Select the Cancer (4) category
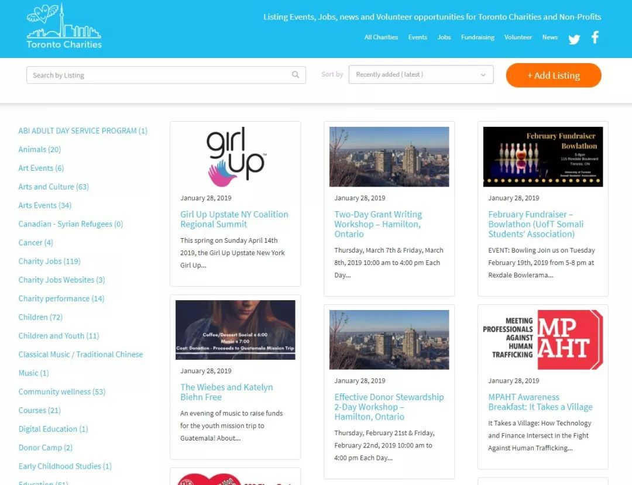This screenshot has height=485, width=632. pyautogui.click(x=36, y=242)
